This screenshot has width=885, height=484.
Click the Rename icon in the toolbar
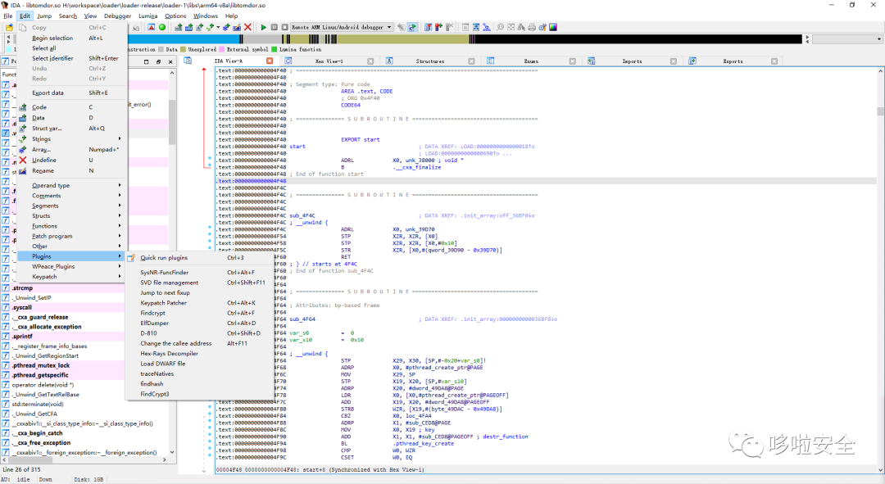(236, 27)
